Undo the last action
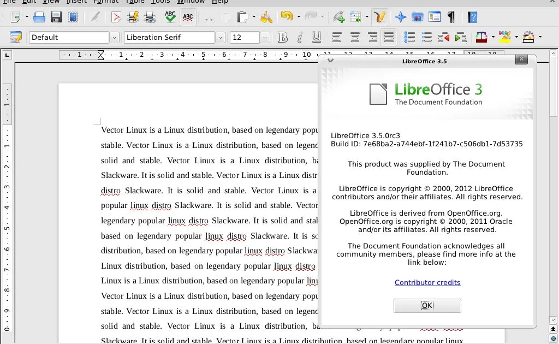Image resolution: width=559 pixels, height=344 pixels. pyautogui.click(x=287, y=17)
